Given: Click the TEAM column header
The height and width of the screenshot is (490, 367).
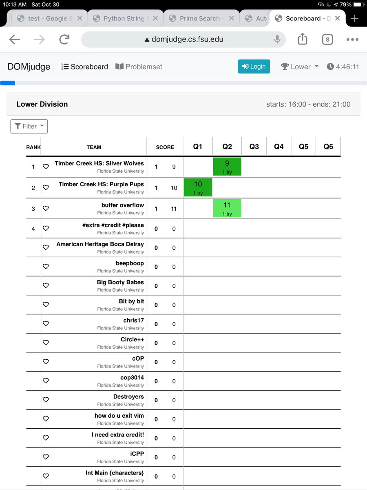Looking at the screenshot, I should pos(94,147).
